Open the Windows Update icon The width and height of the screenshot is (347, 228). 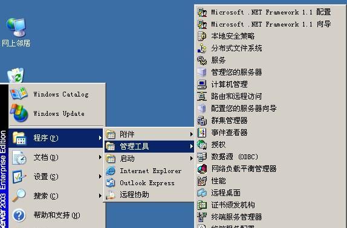point(19,113)
